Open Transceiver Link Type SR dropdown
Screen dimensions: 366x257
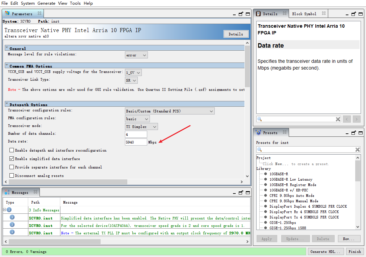[x=131, y=80]
